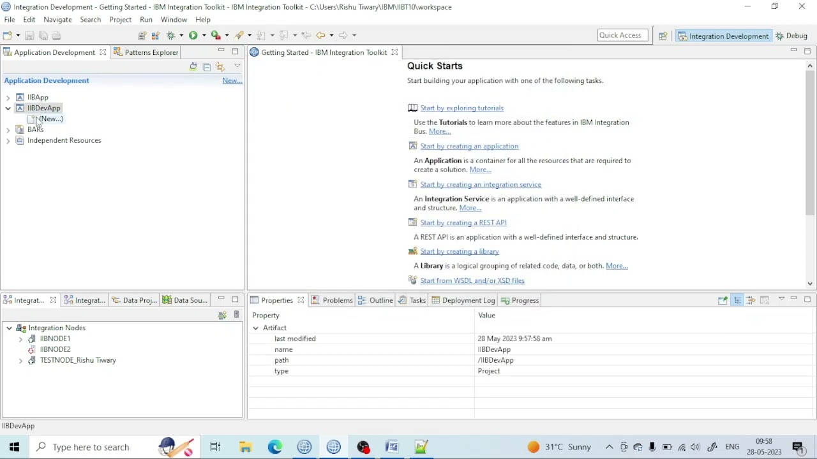The image size is (817, 459).
Task: Open the Window menu
Action: point(174,20)
